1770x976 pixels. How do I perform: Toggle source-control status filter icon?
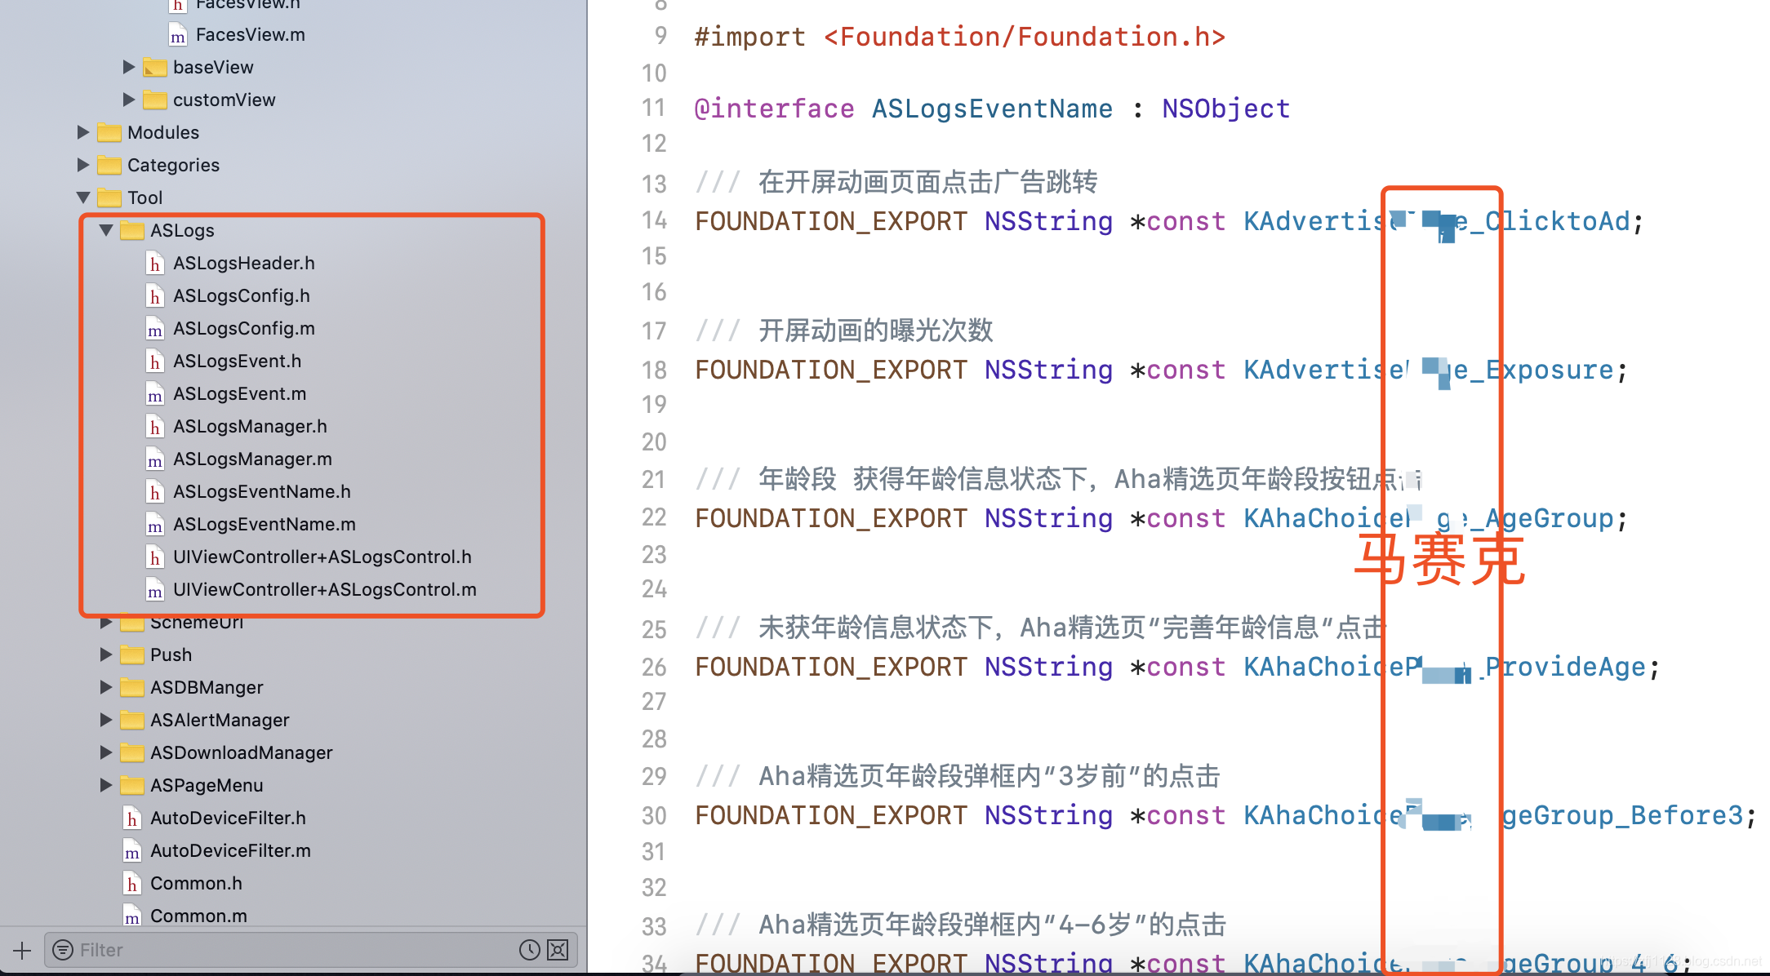558,950
